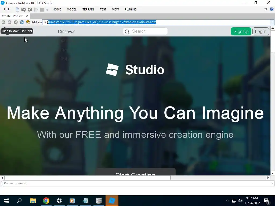Open Help via the blue question mark icon
The image size is (275, 206).
(272, 9)
